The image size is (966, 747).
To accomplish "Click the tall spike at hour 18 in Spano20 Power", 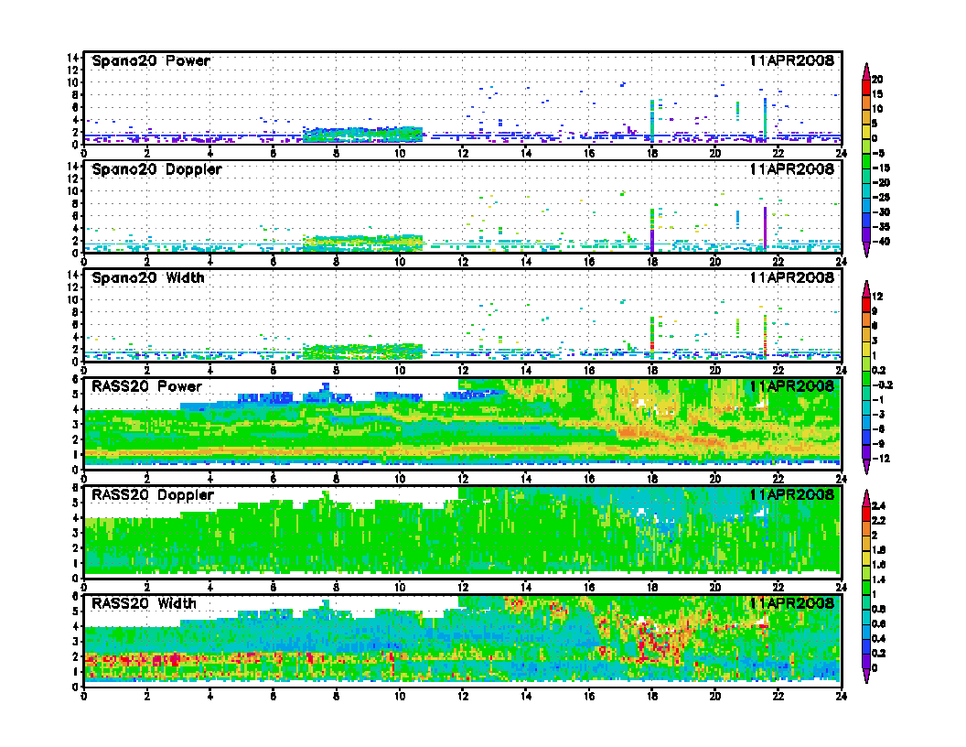I will (652, 121).
